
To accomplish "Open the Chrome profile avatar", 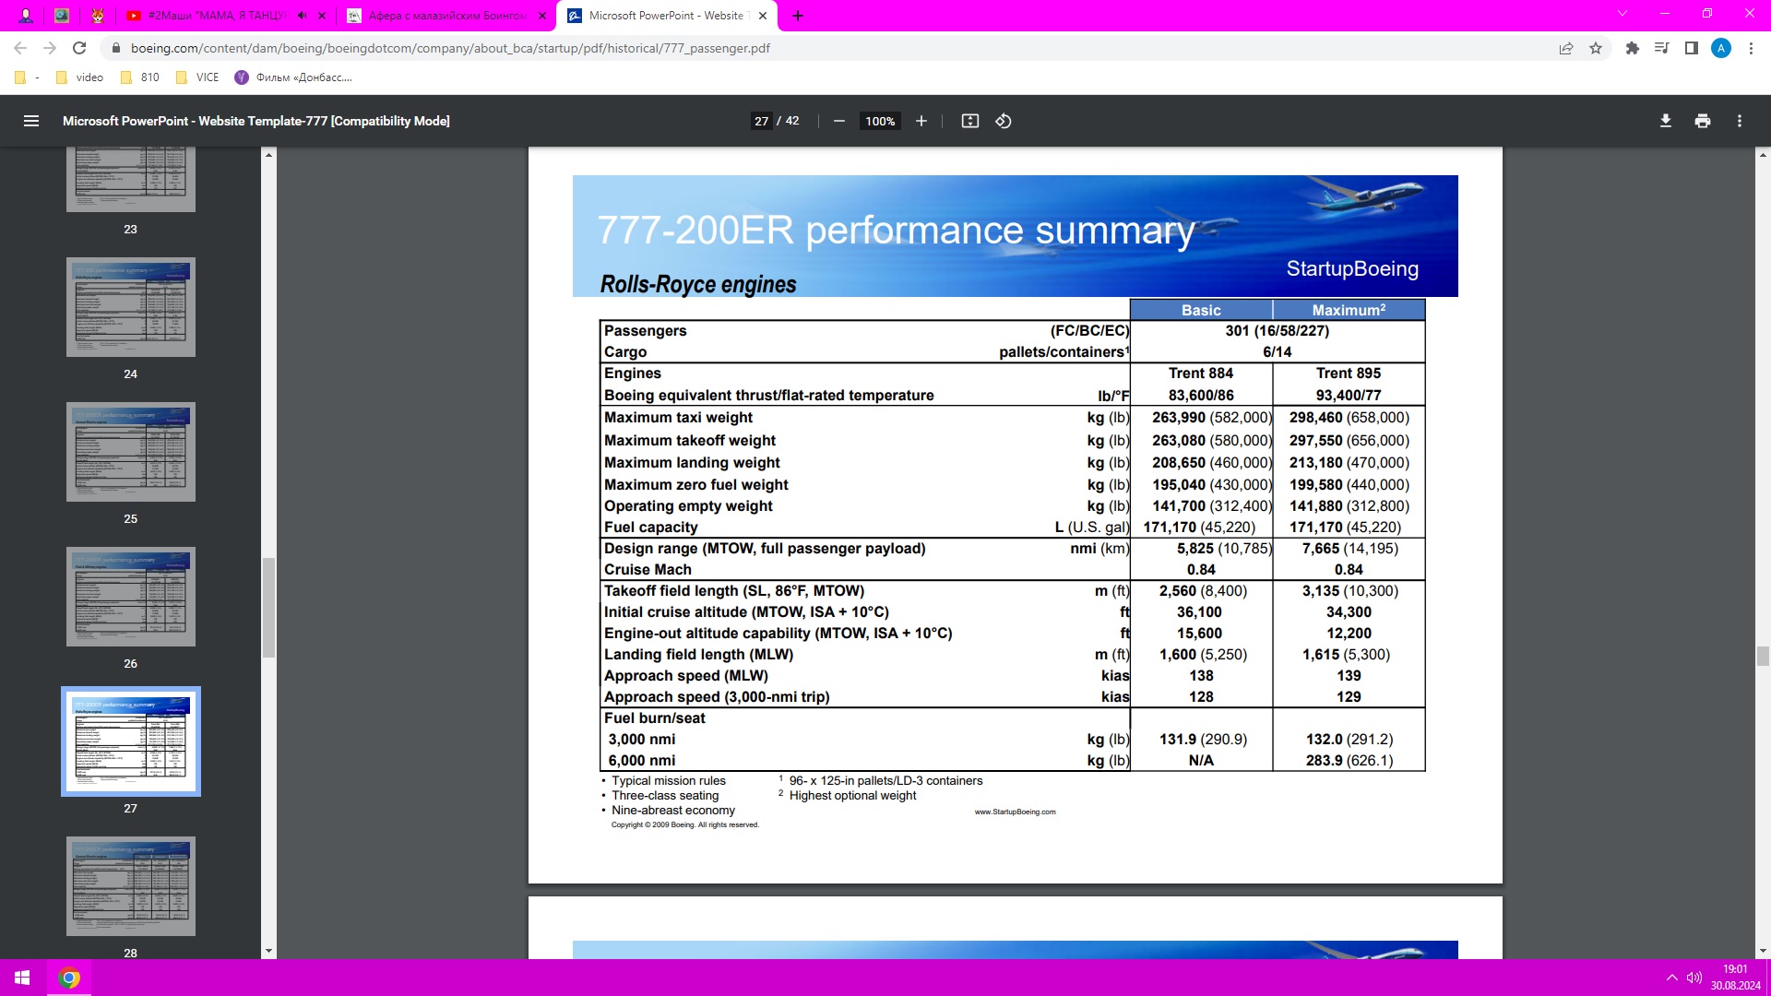I will click(x=1721, y=48).
